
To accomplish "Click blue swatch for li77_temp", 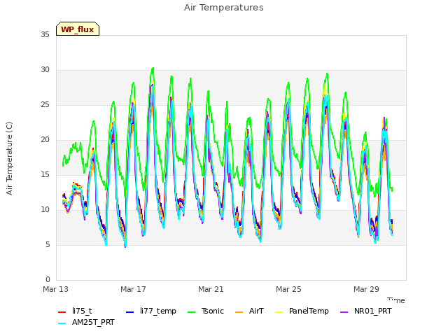I will 129,312.
